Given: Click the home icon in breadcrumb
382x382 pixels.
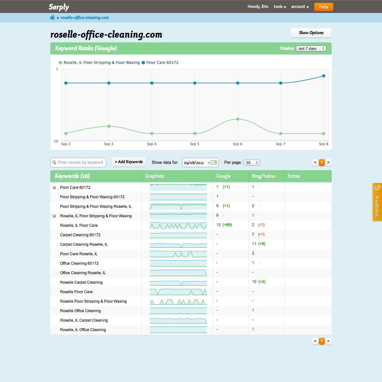Looking at the screenshot, I should pyautogui.click(x=52, y=18).
